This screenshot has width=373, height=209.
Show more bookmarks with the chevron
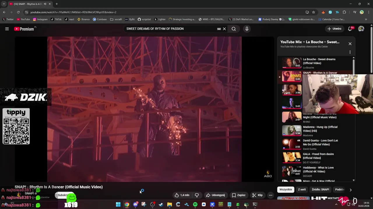pyautogui.click(x=366, y=19)
